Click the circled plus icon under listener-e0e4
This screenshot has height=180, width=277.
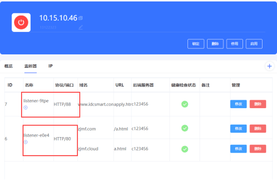(25, 142)
